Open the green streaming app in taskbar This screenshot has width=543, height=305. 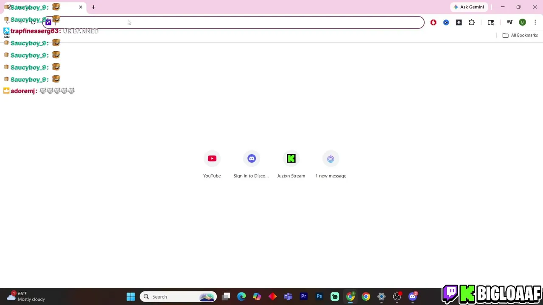335,297
